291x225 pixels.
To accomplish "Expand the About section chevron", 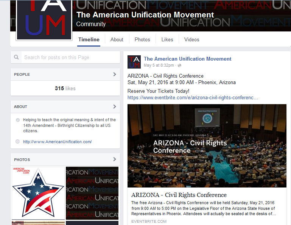I will tap(115, 106).
